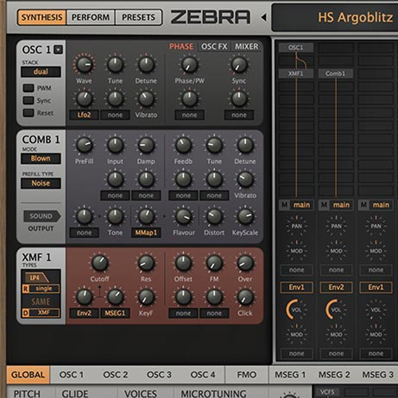Adjust the first channel VOL dial
This screenshot has height=398, width=398.
click(296, 310)
